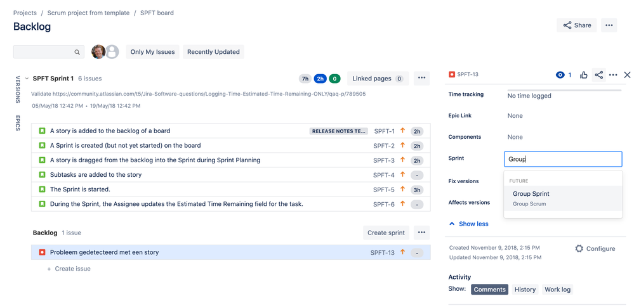634x308 pixels.
Task: Select the story A Sprint is created
Action: click(231, 145)
